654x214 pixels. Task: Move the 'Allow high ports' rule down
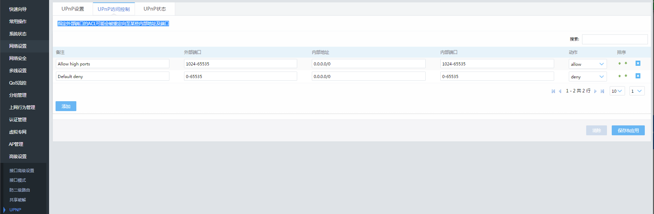click(626, 63)
